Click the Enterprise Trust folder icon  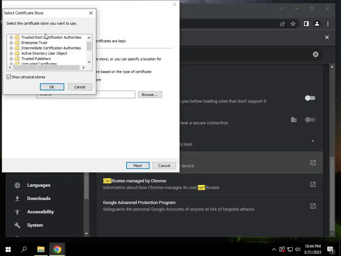coord(17,43)
